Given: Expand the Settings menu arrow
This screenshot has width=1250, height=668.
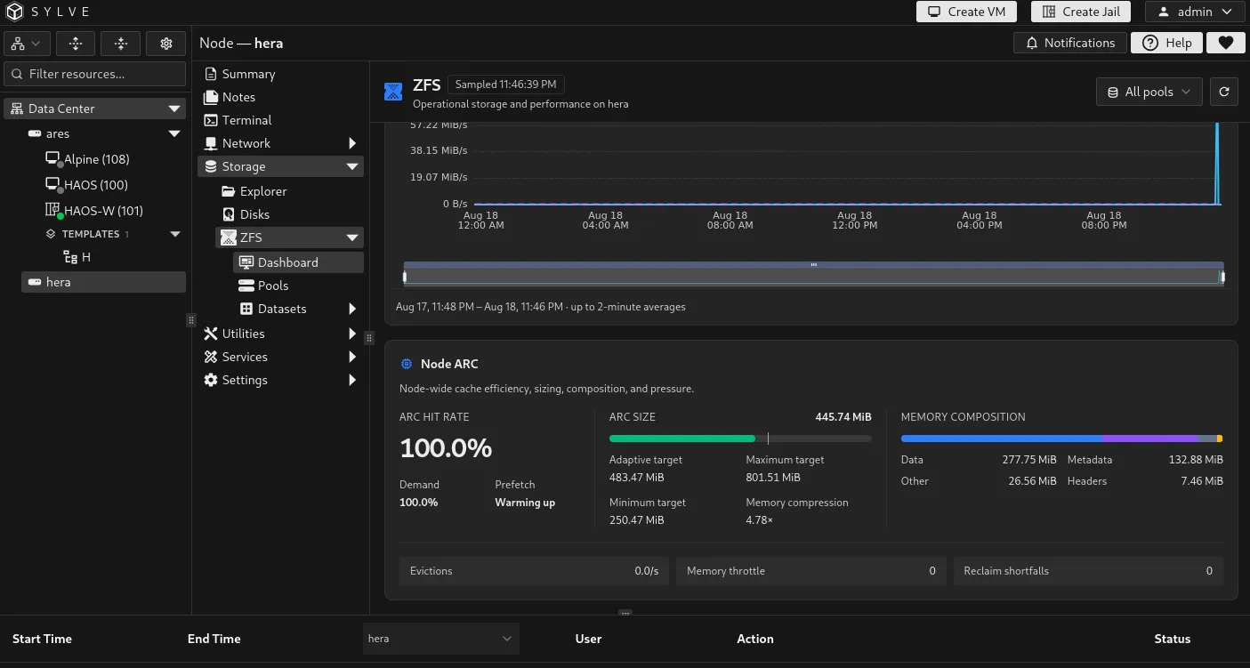Looking at the screenshot, I should (x=352, y=380).
